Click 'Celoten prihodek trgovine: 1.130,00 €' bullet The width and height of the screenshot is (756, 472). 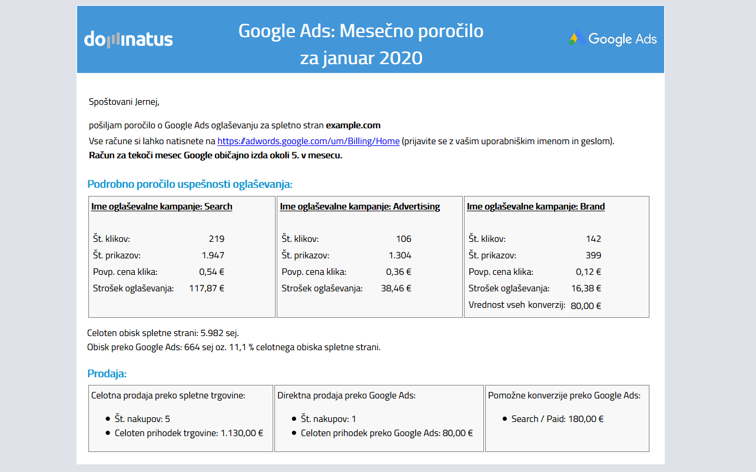pyautogui.click(x=188, y=433)
